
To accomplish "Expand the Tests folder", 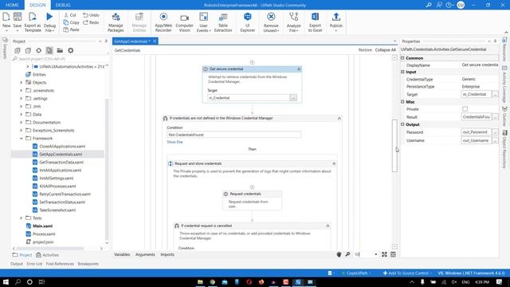I will [22, 218].
